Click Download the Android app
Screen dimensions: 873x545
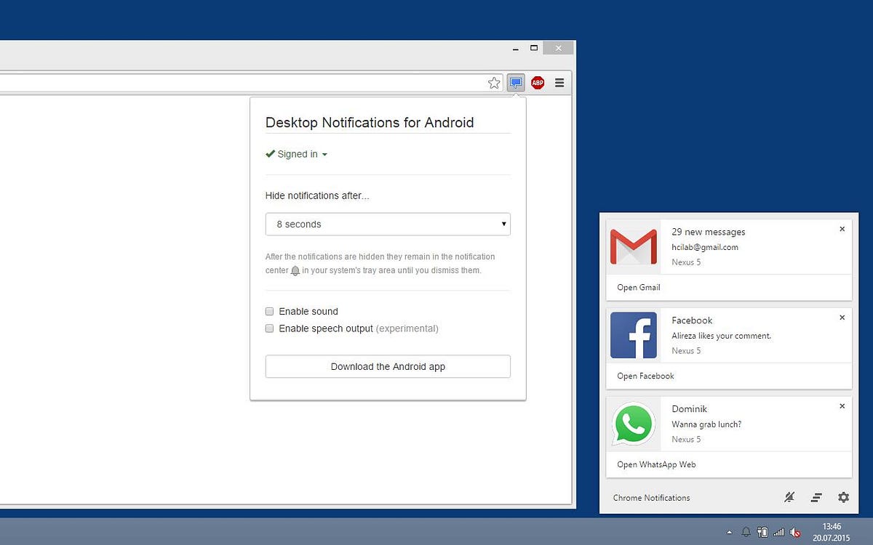point(388,366)
